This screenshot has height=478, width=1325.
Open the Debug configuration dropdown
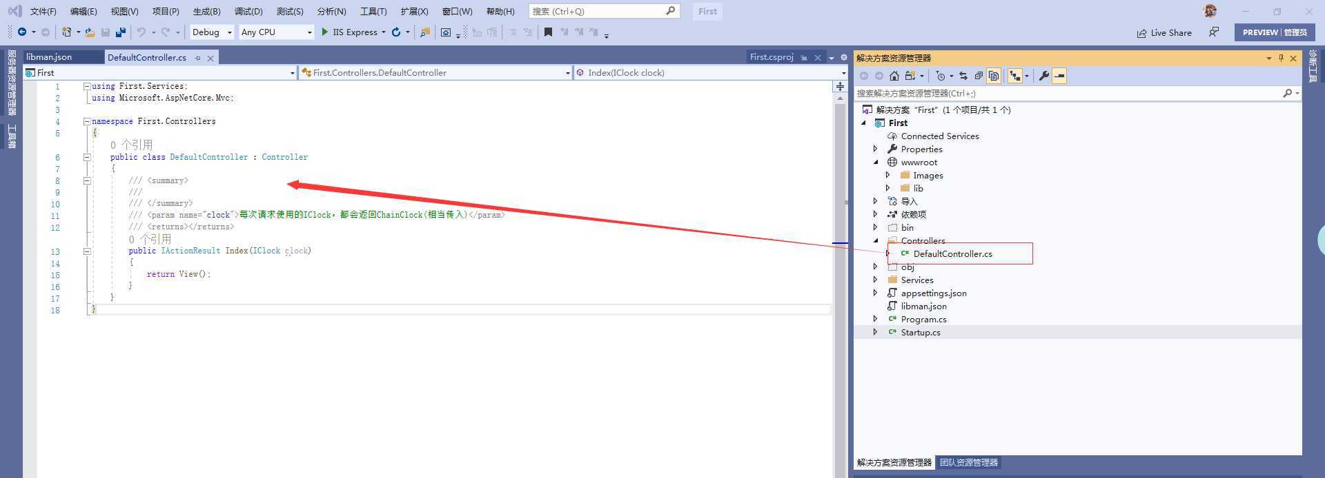(212, 32)
